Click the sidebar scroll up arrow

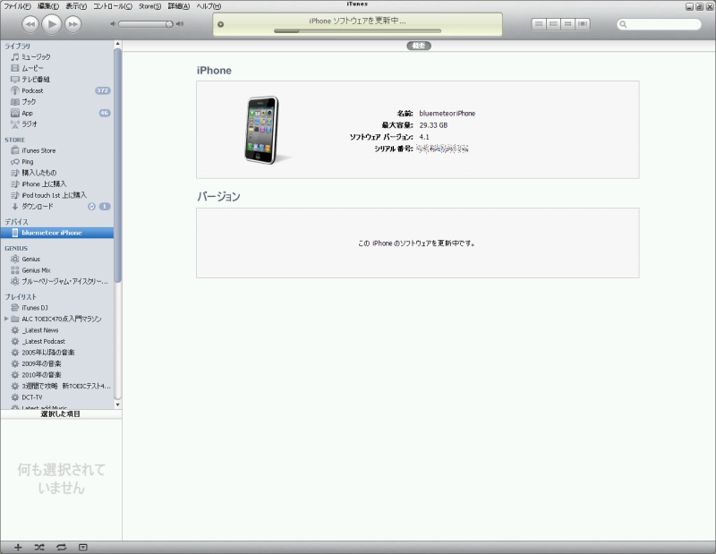coord(117,44)
